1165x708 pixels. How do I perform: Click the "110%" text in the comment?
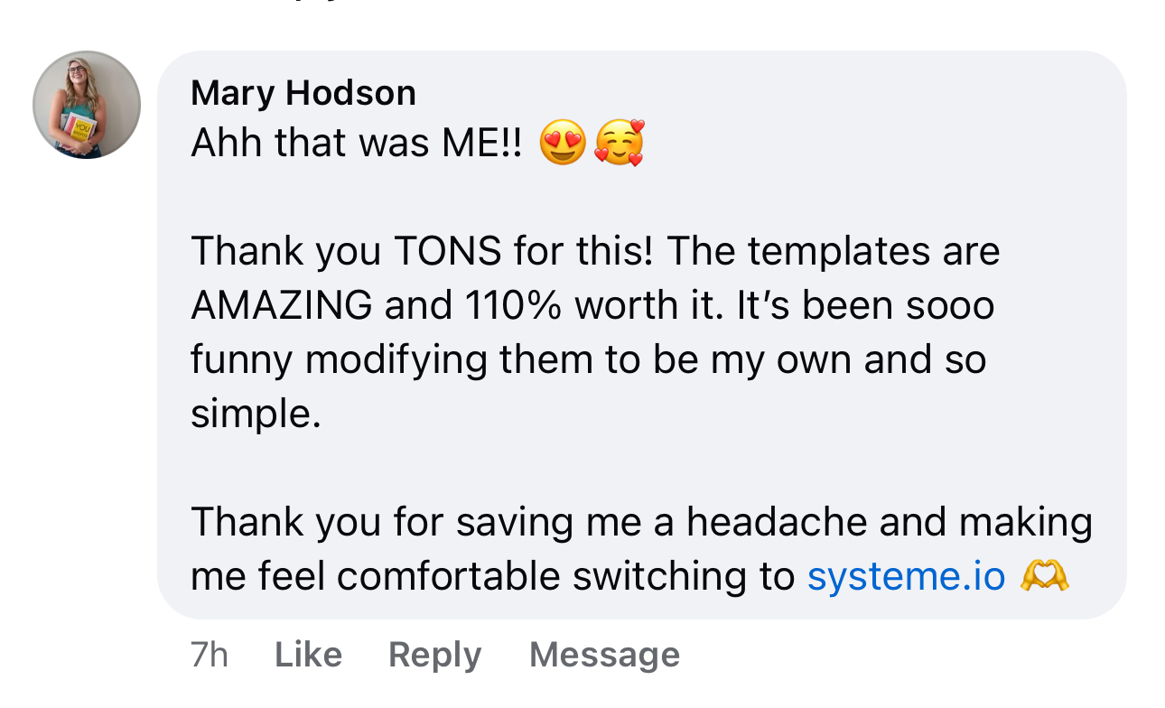[515, 306]
